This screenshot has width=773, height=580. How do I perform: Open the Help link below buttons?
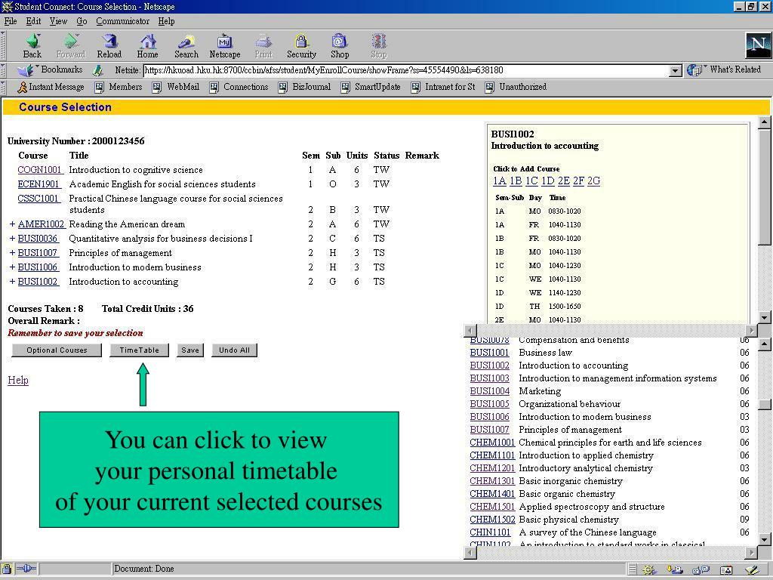18,381
